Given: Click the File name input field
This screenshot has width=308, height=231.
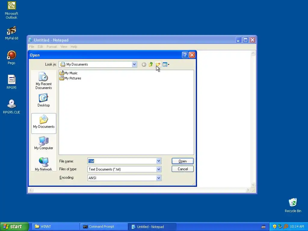Looking at the screenshot, I should 122,161.
